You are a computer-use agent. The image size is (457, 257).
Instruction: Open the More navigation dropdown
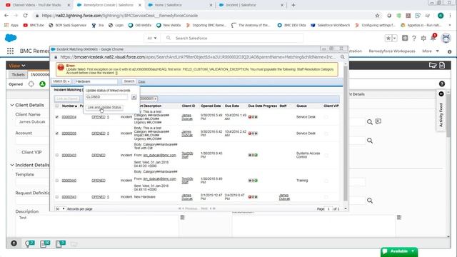[x=431, y=51]
